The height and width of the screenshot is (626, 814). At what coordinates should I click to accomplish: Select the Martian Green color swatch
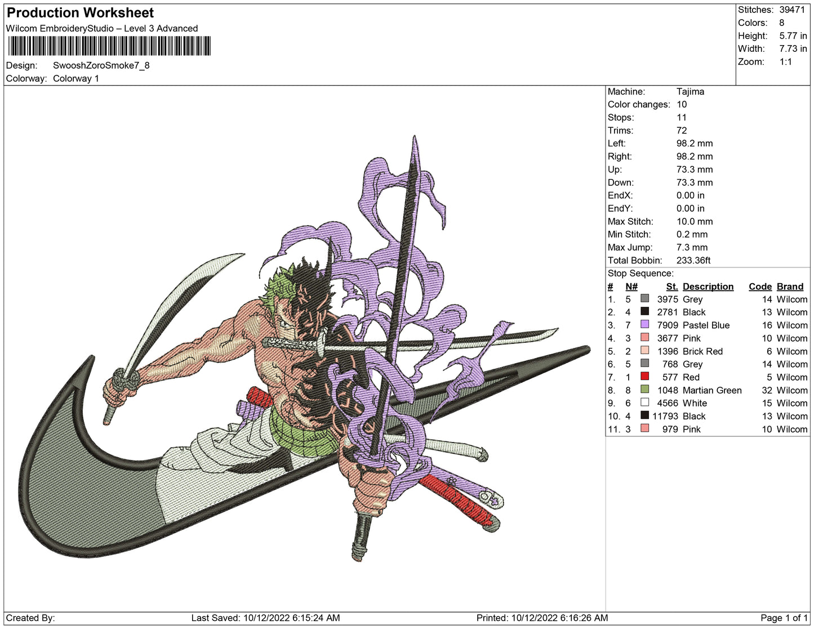coord(644,389)
